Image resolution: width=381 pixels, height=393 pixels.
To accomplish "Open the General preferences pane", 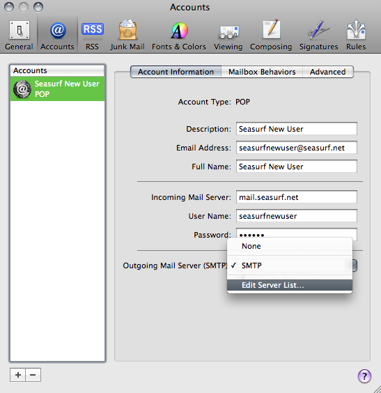I will 19,36.
